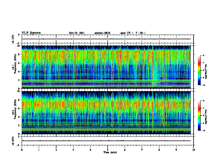The height and width of the screenshot is (168, 218).
Task: Click the "start UT = 7:20:1" label
Action: point(133,33)
